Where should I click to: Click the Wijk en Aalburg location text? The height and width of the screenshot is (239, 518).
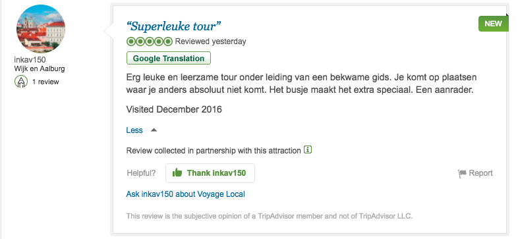(x=40, y=68)
